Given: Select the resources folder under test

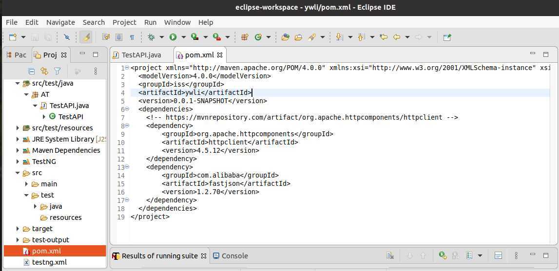Looking at the screenshot, I should (66, 217).
